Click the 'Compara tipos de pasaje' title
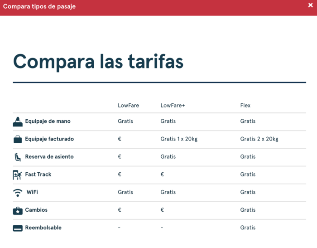This screenshot has width=317, height=248. coord(39,6)
